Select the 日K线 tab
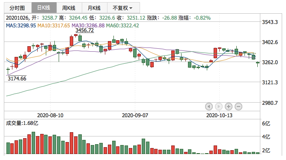The image size is (286, 160). click(x=44, y=8)
